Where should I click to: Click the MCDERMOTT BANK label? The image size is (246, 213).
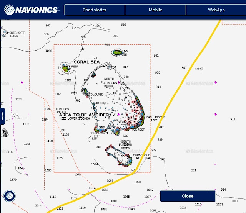[16, 34]
